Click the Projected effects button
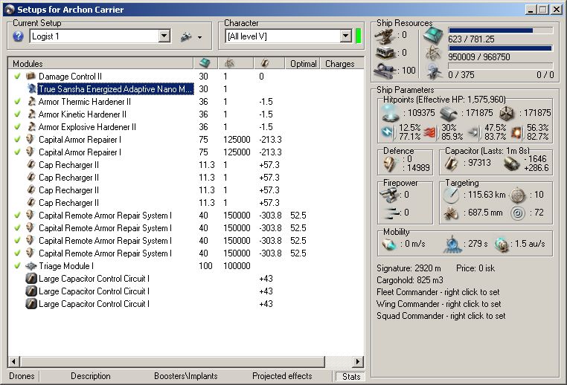This screenshot has width=567, height=385. (x=282, y=376)
